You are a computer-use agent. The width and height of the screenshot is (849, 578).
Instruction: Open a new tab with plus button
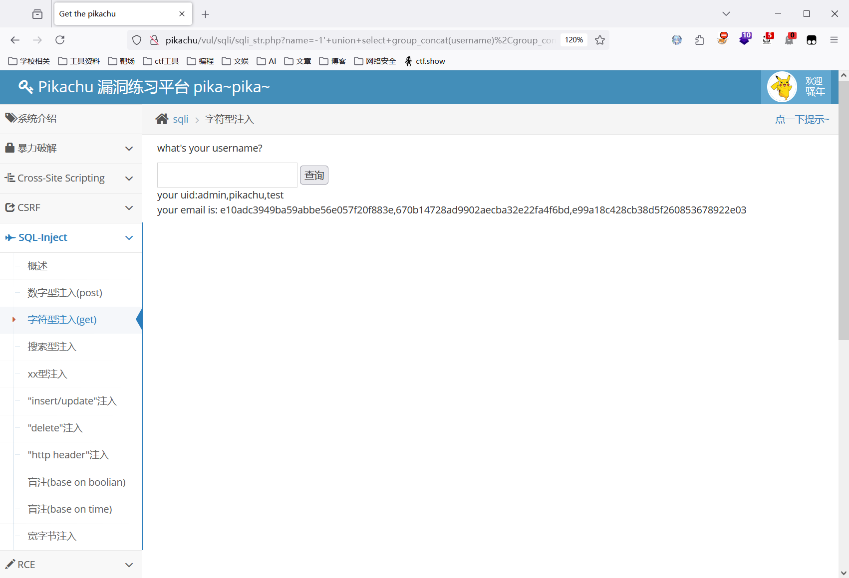(205, 14)
